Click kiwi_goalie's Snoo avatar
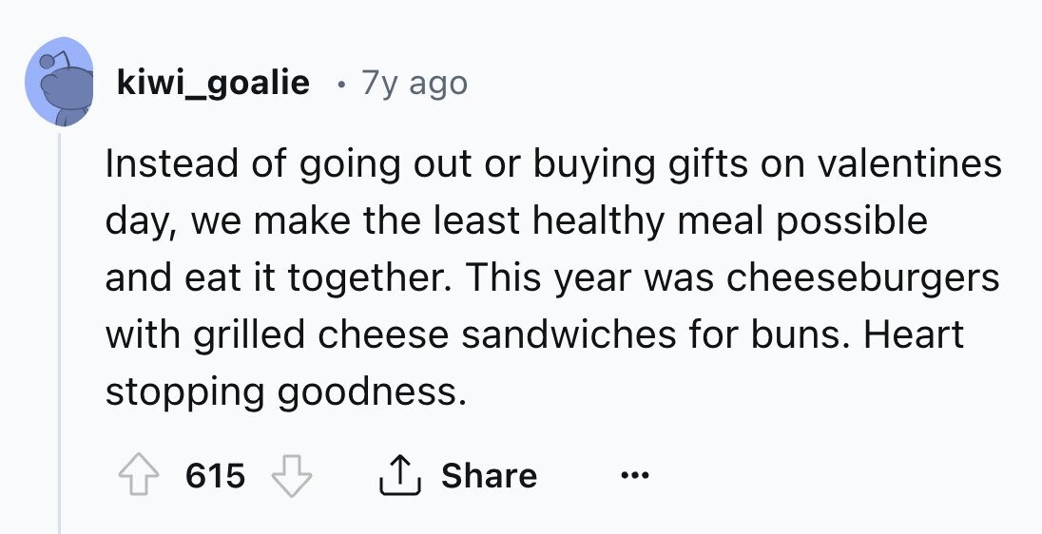Viewport: 1042px width, 534px height. [x=60, y=82]
